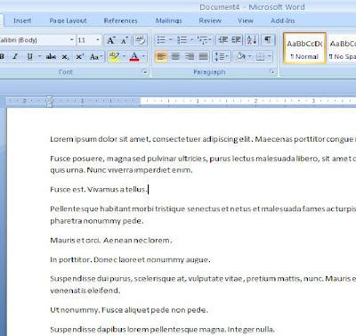Select Align Text Left
356x336 pixels.
point(161,56)
